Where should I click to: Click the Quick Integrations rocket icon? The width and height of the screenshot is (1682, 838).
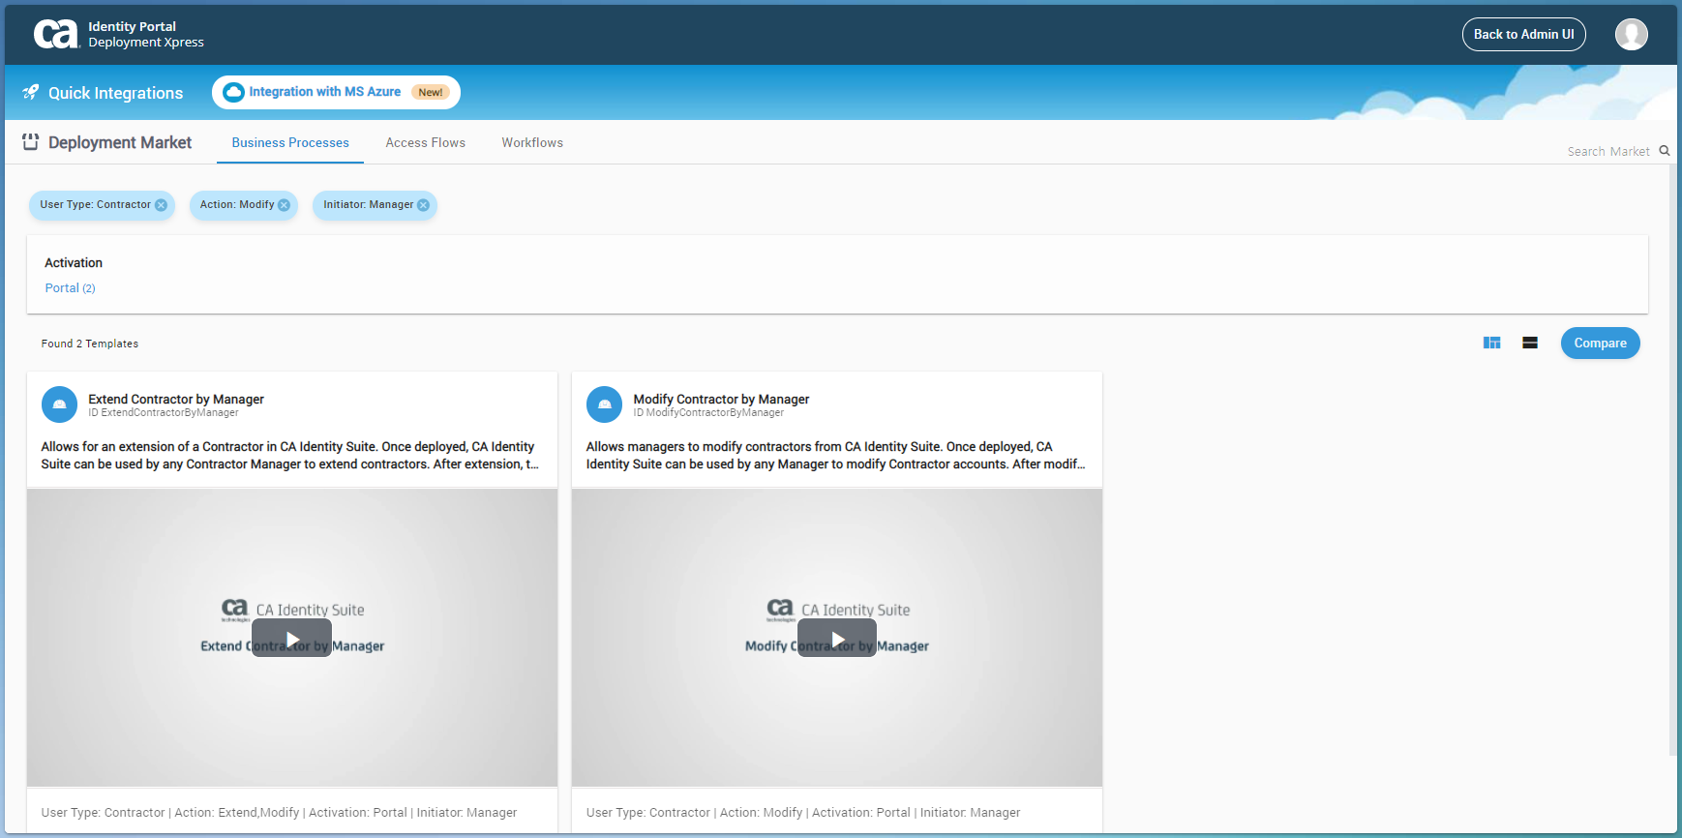[31, 92]
